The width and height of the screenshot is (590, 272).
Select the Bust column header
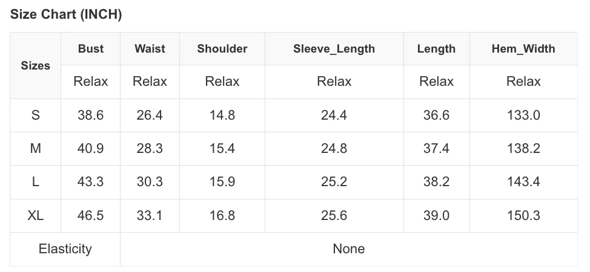91,49
